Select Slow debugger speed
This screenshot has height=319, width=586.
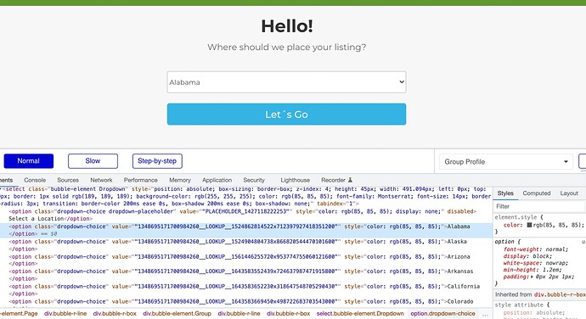pos(93,161)
